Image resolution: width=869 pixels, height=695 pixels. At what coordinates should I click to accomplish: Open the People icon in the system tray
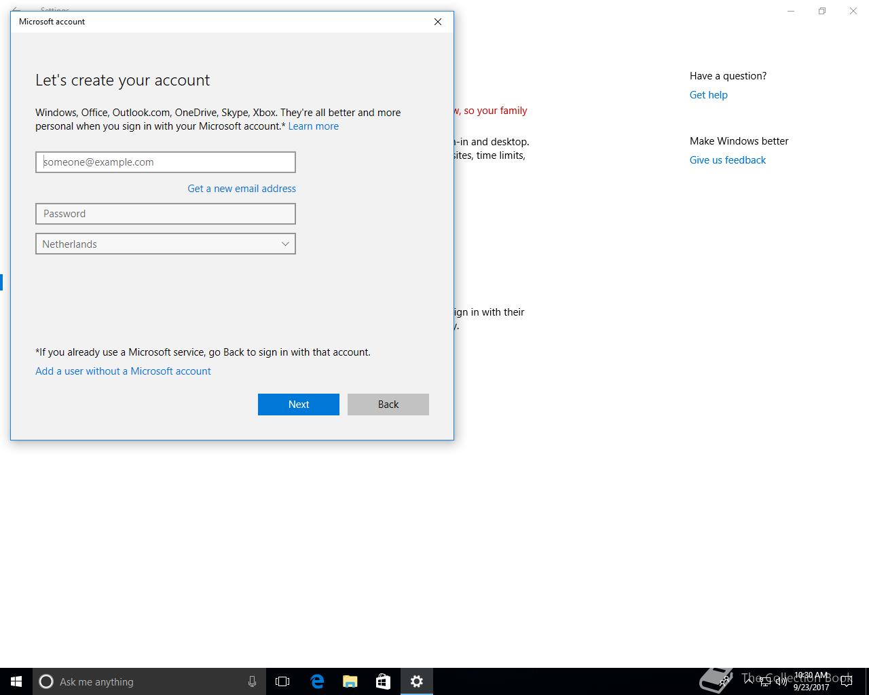point(725,681)
